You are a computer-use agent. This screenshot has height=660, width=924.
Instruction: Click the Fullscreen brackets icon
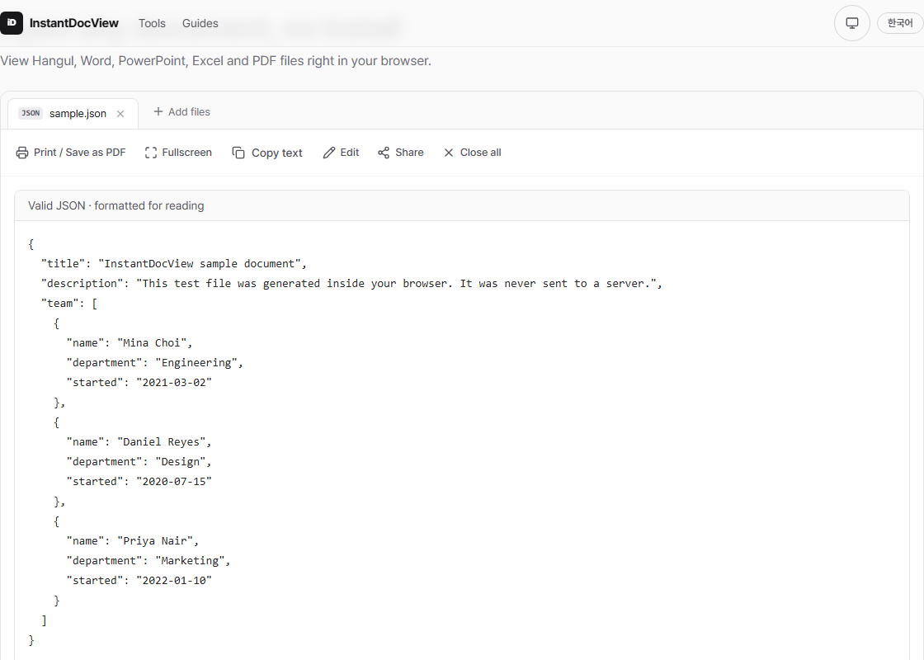(151, 153)
